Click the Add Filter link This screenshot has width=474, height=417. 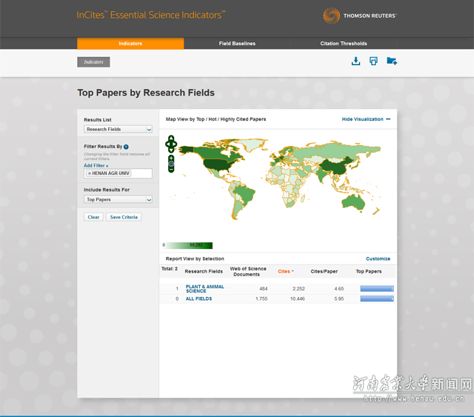click(x=96, y=165)
